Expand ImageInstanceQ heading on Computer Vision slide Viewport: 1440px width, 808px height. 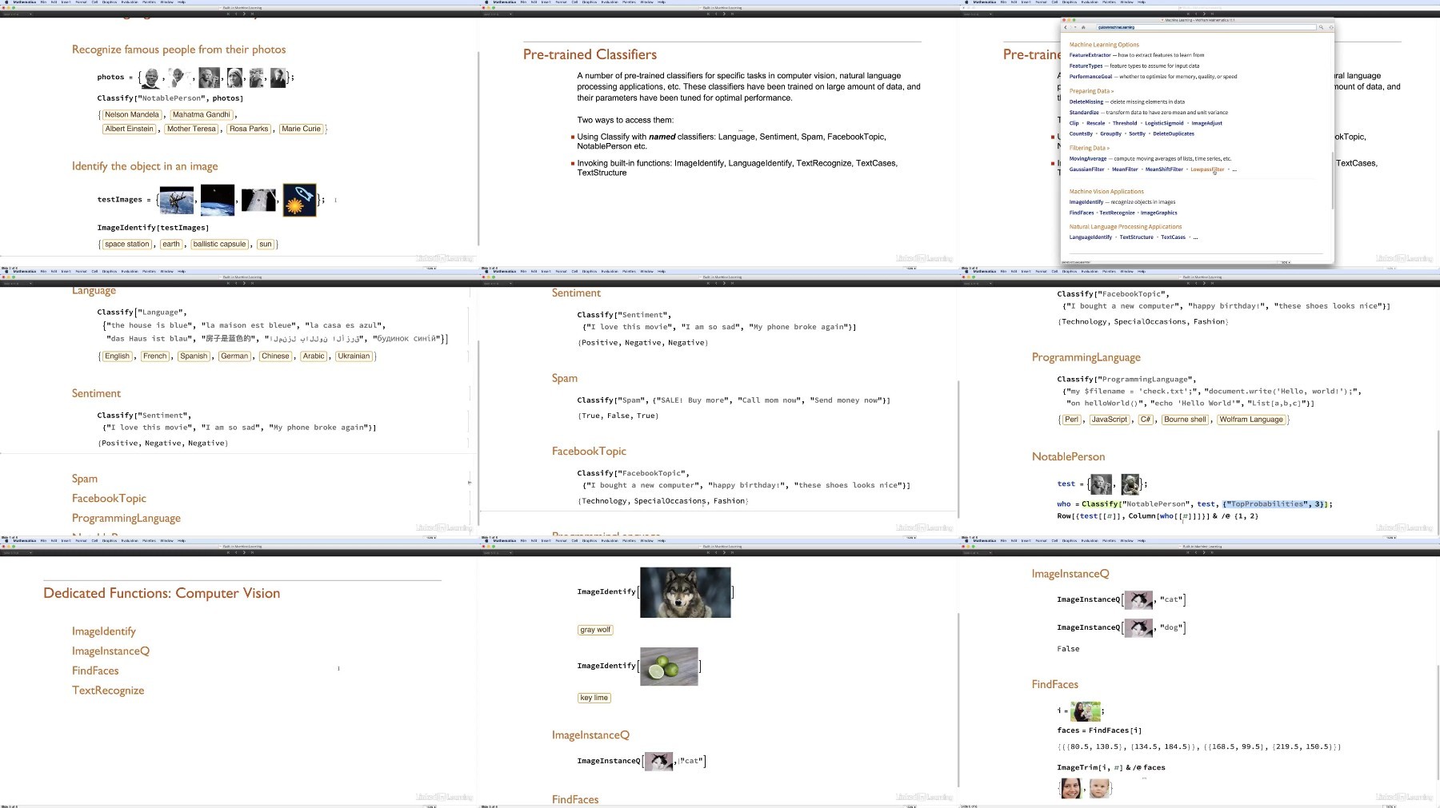coord(110,651)
